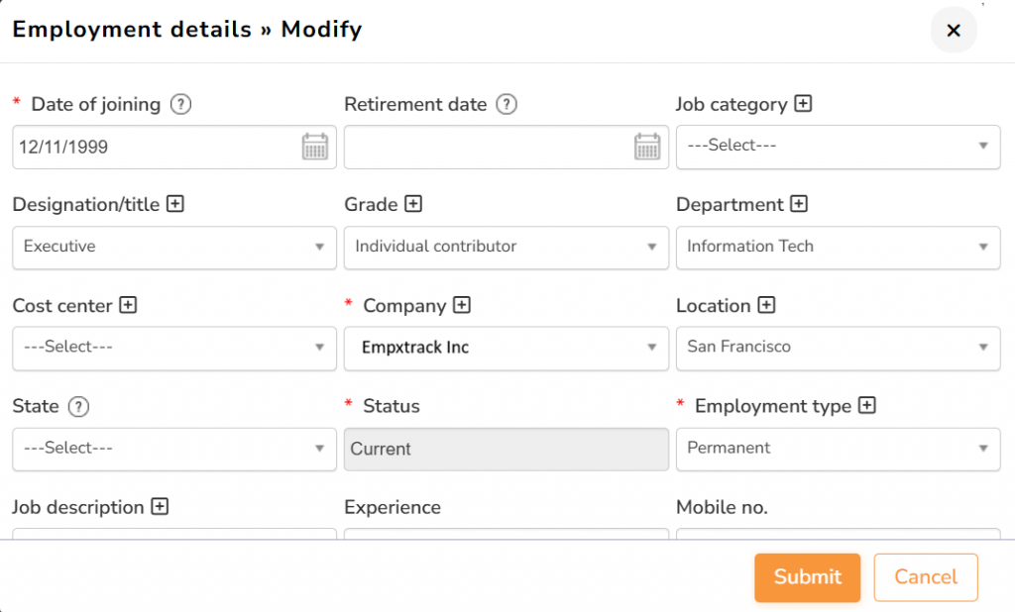Open the Job category dropdown

point(838,146)
